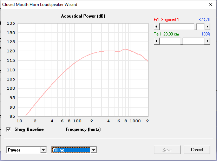Click left arrow of Tal1 slider
217x161 pixels.
(157, 41)
